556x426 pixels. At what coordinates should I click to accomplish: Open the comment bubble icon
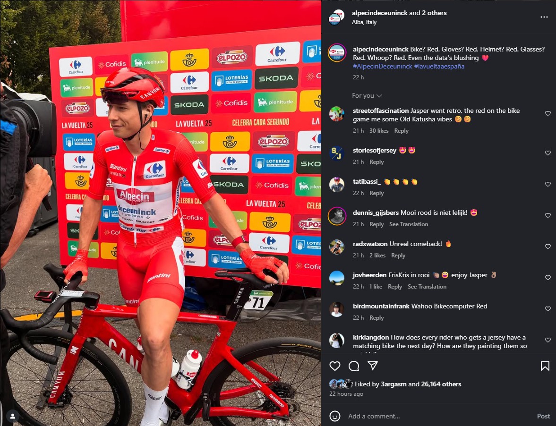354,366
